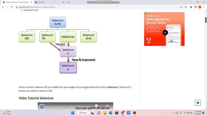Viewport: 207px width, 116px height.
Task: Open the taskbar clock and date
Action: pos(198,113)
